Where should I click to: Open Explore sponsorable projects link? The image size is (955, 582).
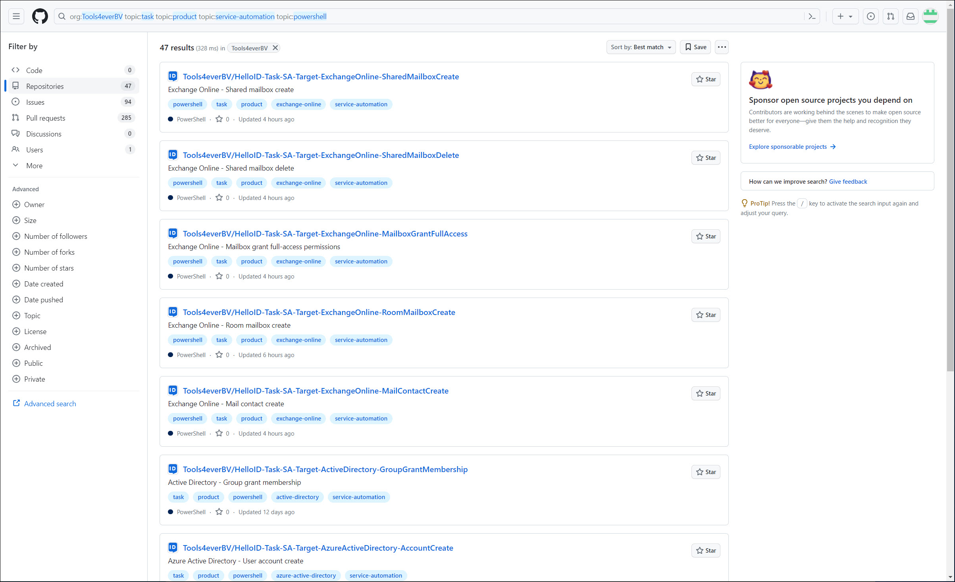(x=792, y=147)
